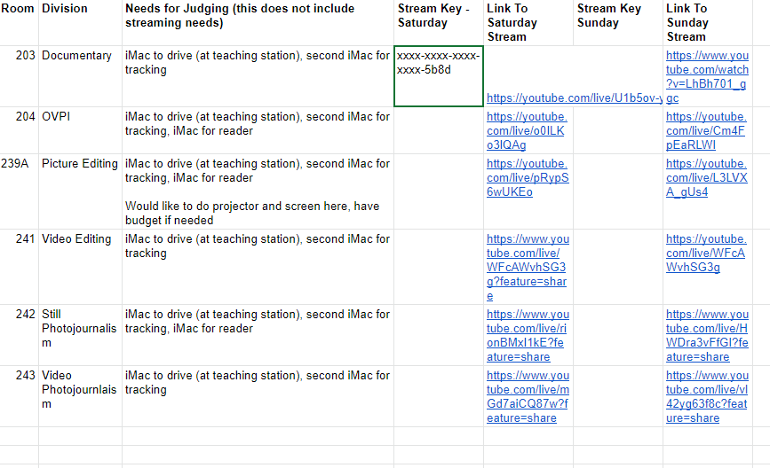Image resolution: width=770 pixels, height=468 pixels.
Task: Select the Picture Editing needs description cell
Action: point(258,191)
